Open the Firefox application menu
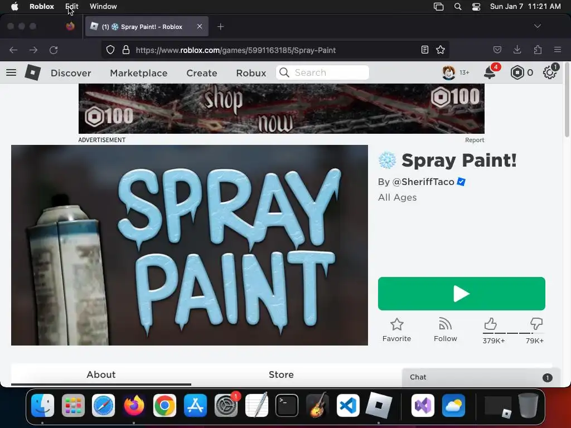This screenshot has width=571, height=428. pos(558,50)
